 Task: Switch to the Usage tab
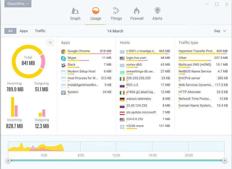coord(95,14)
